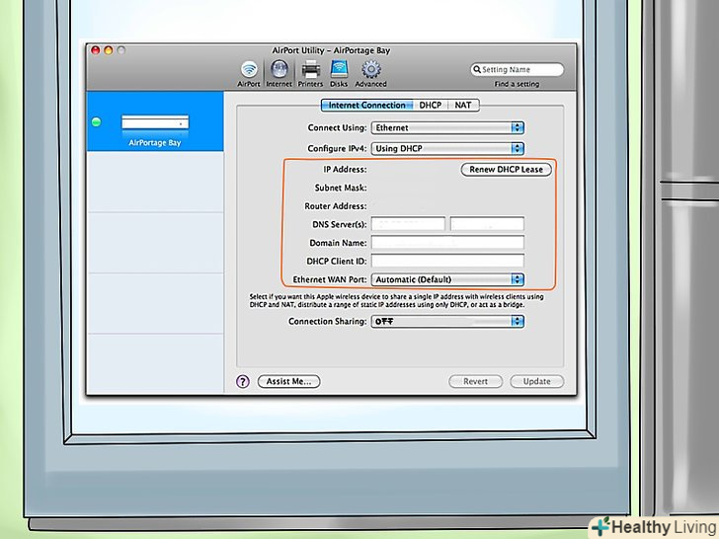This screenshot has width=719, height=539.
Task: Open the Disks toolbar section
Action: 339,73
